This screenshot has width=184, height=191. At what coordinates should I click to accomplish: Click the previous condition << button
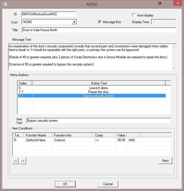(x=16, y=161)
